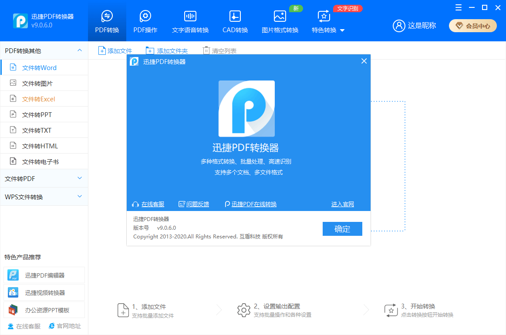The height and width of the screenshot is (335, 506).
Task: Click the app logo in header
Action: tap(20, 21)
